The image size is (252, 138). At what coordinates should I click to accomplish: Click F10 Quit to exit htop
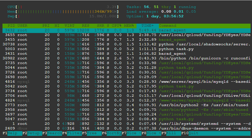pos(190,133)
